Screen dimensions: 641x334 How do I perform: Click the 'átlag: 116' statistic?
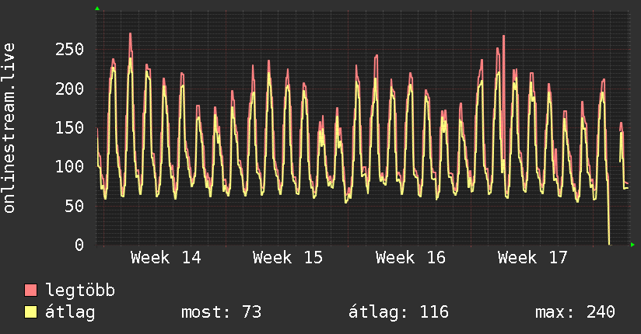pos(398,312)
